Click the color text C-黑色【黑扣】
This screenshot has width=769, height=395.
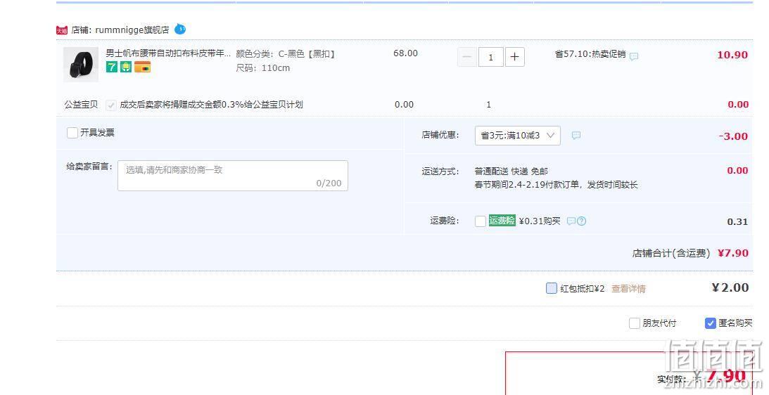click(307, 54)
